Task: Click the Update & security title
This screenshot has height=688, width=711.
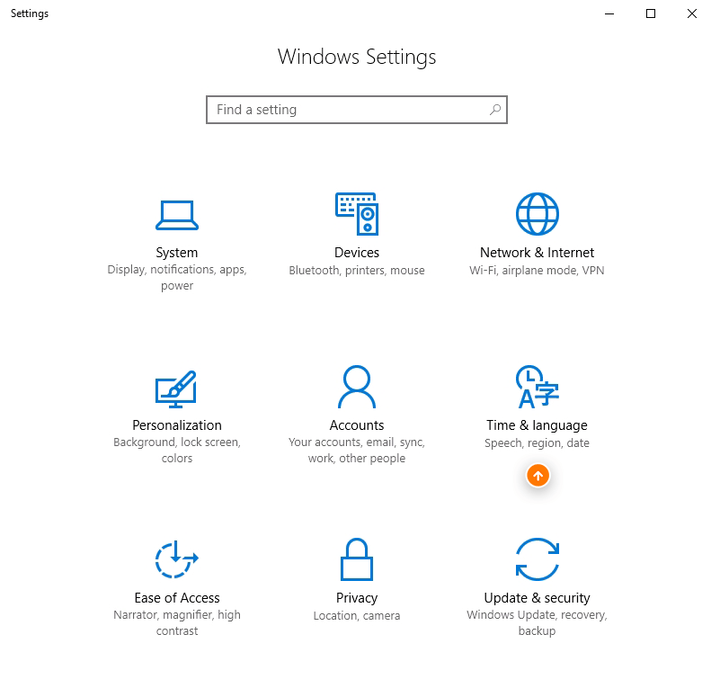Action: [x=537, y=598]
